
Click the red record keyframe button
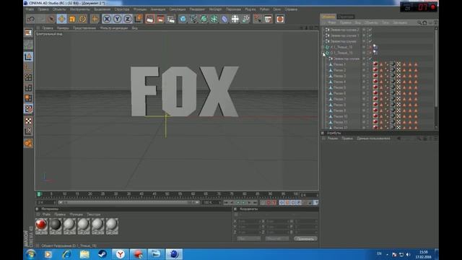(269, 203)
